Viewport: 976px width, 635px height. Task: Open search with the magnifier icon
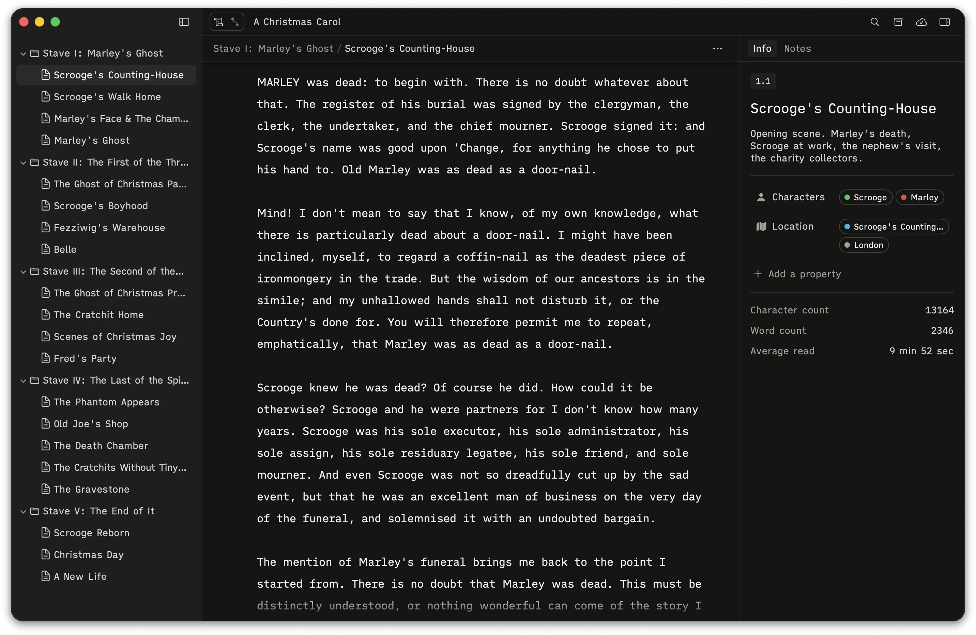click(875, 22)
